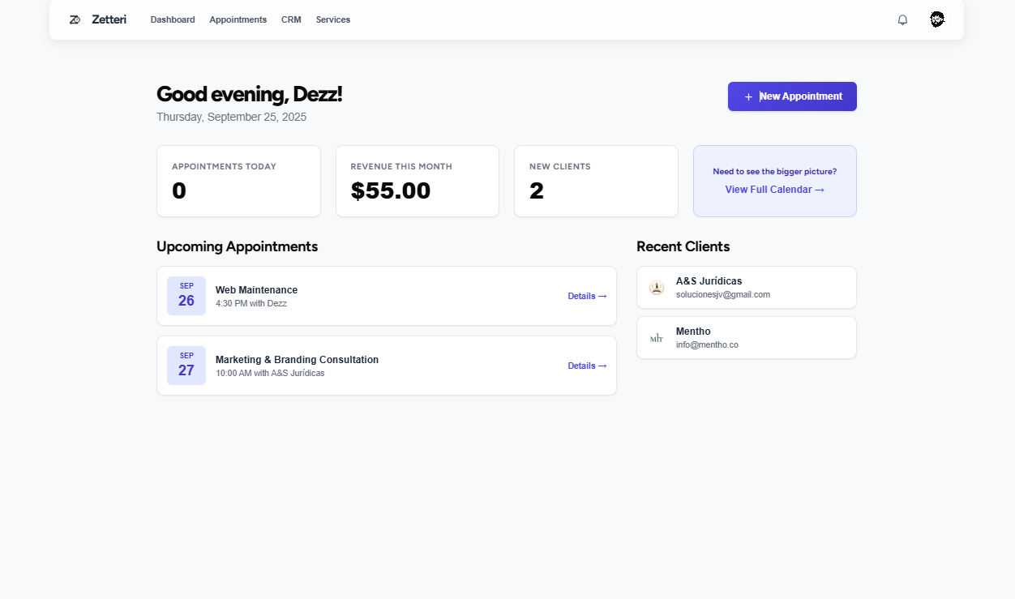The width and height of the screenshot is (1015, 599).
Task: Open the Mentho client card
Action: 746,337
